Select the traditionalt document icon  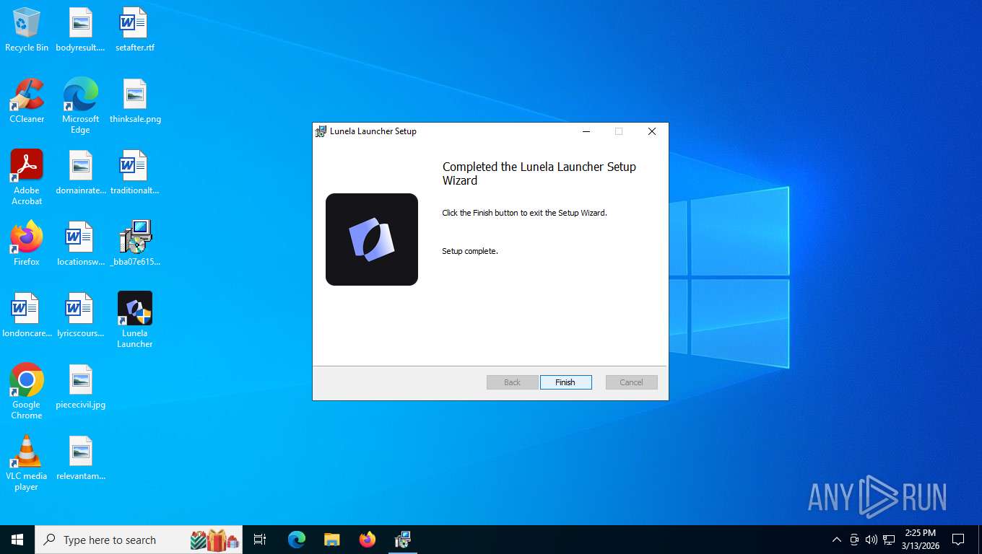135,173
